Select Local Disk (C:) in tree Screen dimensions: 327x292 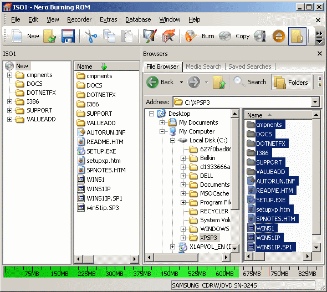208,140
